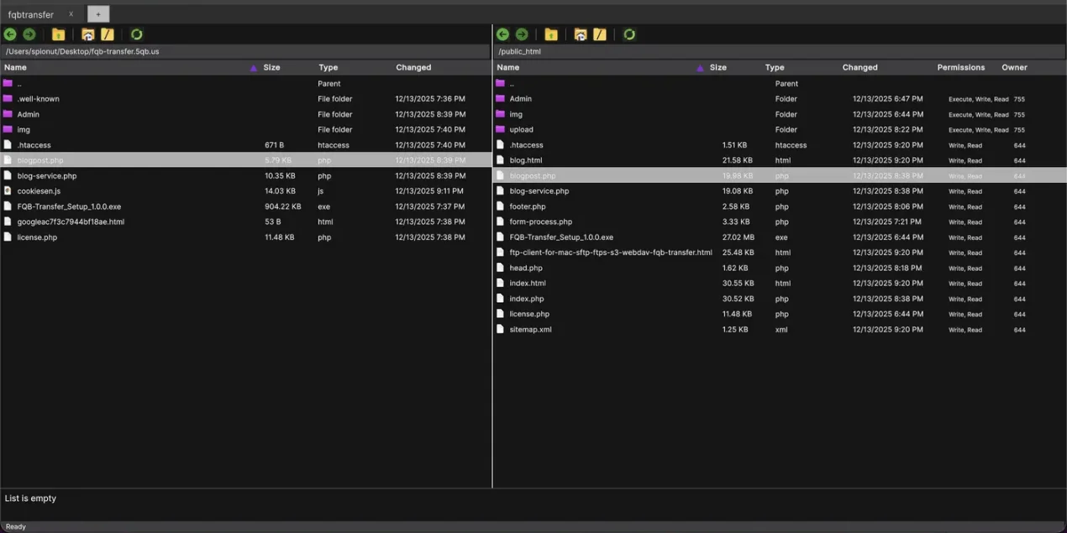The image size is (1067, 533).
Task: Sort local files by Changed column
Action: pyautogui.click(x=413, y=67)
